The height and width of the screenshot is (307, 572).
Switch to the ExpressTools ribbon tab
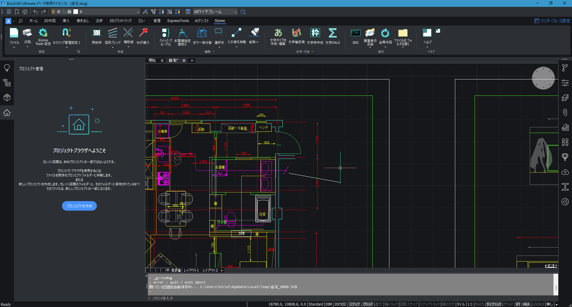pyautogui.click(x=178, y=21)
